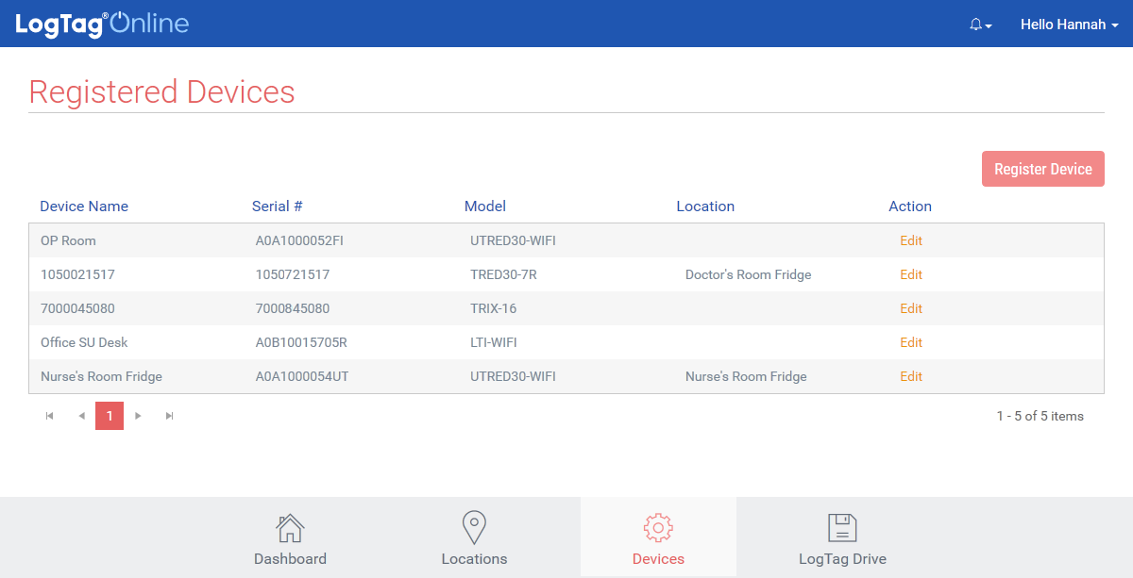Edit the Office SU Desk device

pyautogui.click(x=910, y=342)
